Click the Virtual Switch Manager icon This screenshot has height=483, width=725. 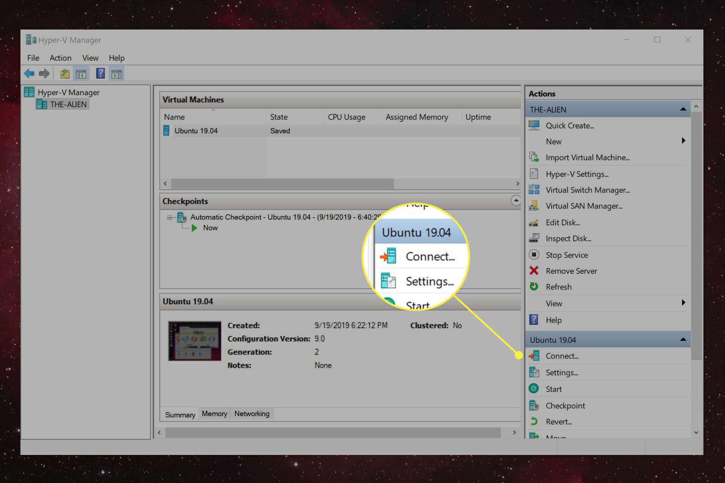click(x=534, y=190)
